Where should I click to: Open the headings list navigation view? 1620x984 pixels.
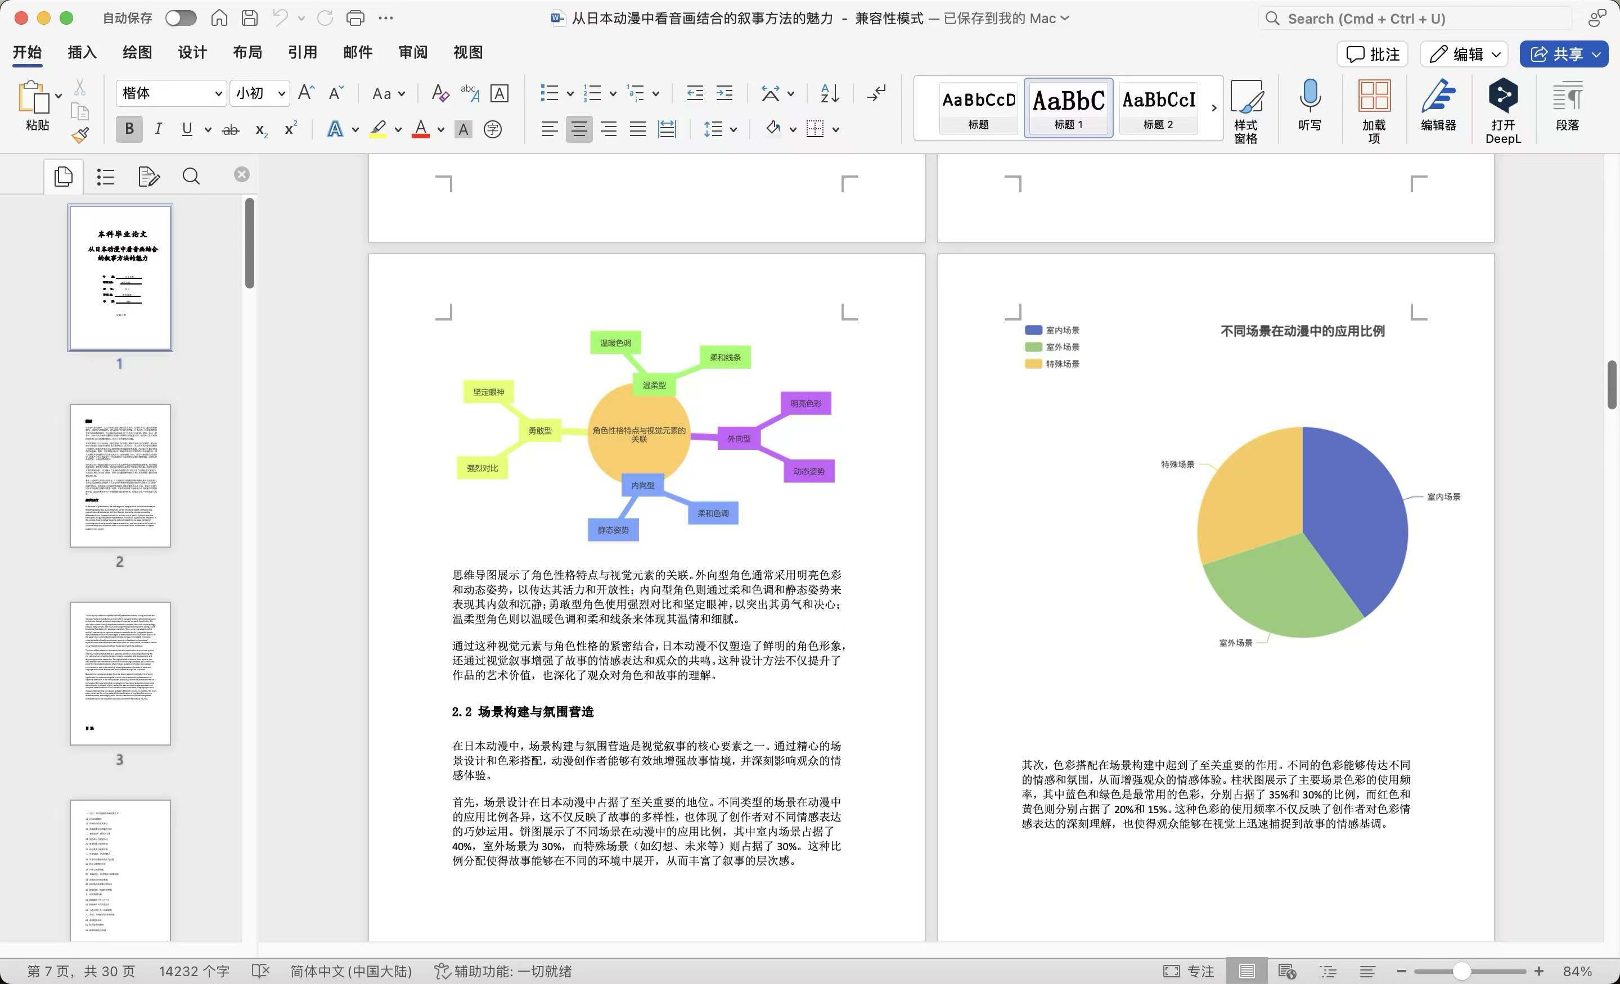[105, 176]
